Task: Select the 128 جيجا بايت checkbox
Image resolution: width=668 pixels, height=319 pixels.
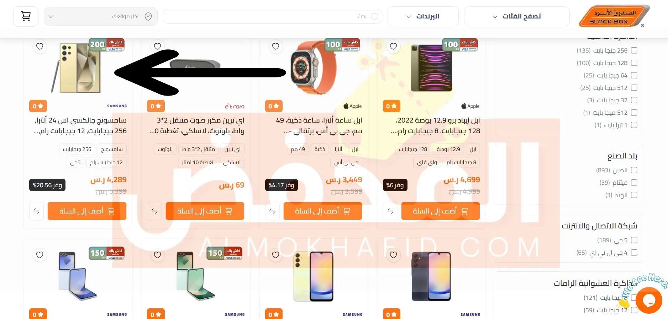Action: (634, 63)
